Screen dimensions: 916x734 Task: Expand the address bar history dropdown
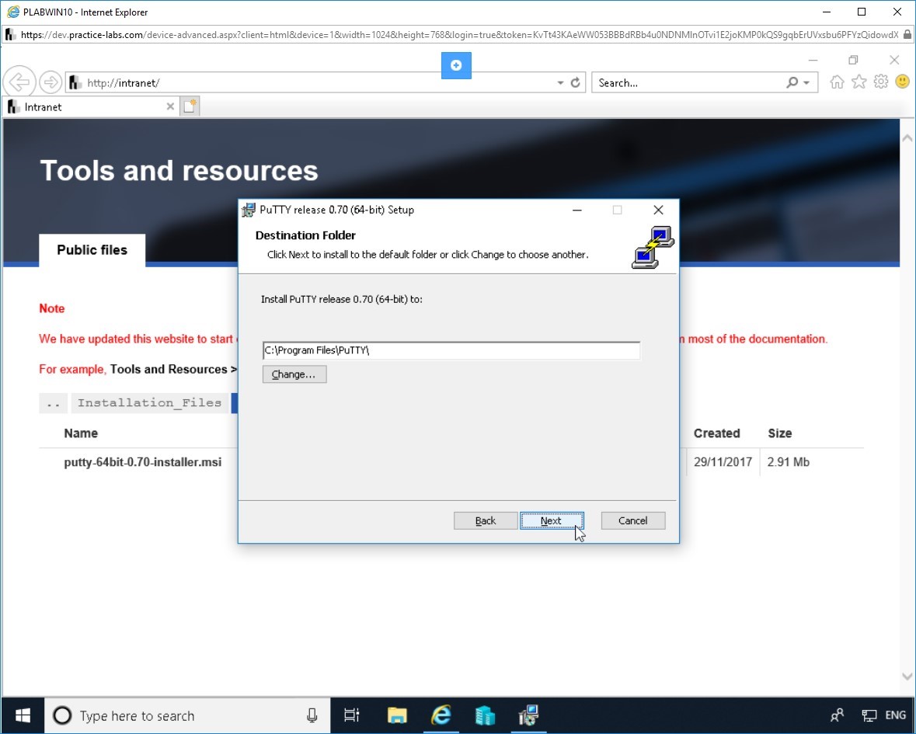(x=560, y=83)
